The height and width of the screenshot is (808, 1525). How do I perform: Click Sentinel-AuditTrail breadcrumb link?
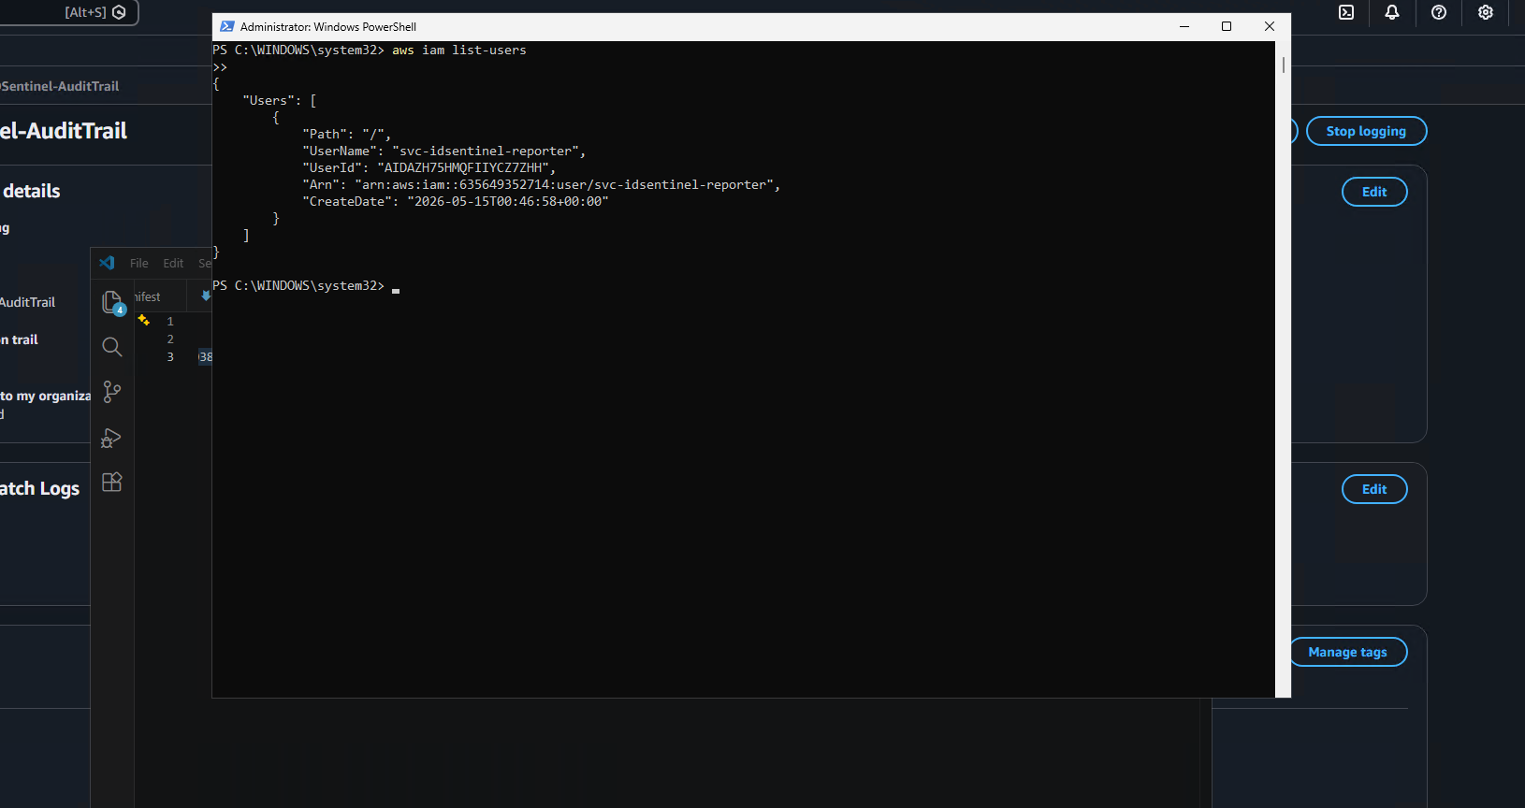[60, 86]
